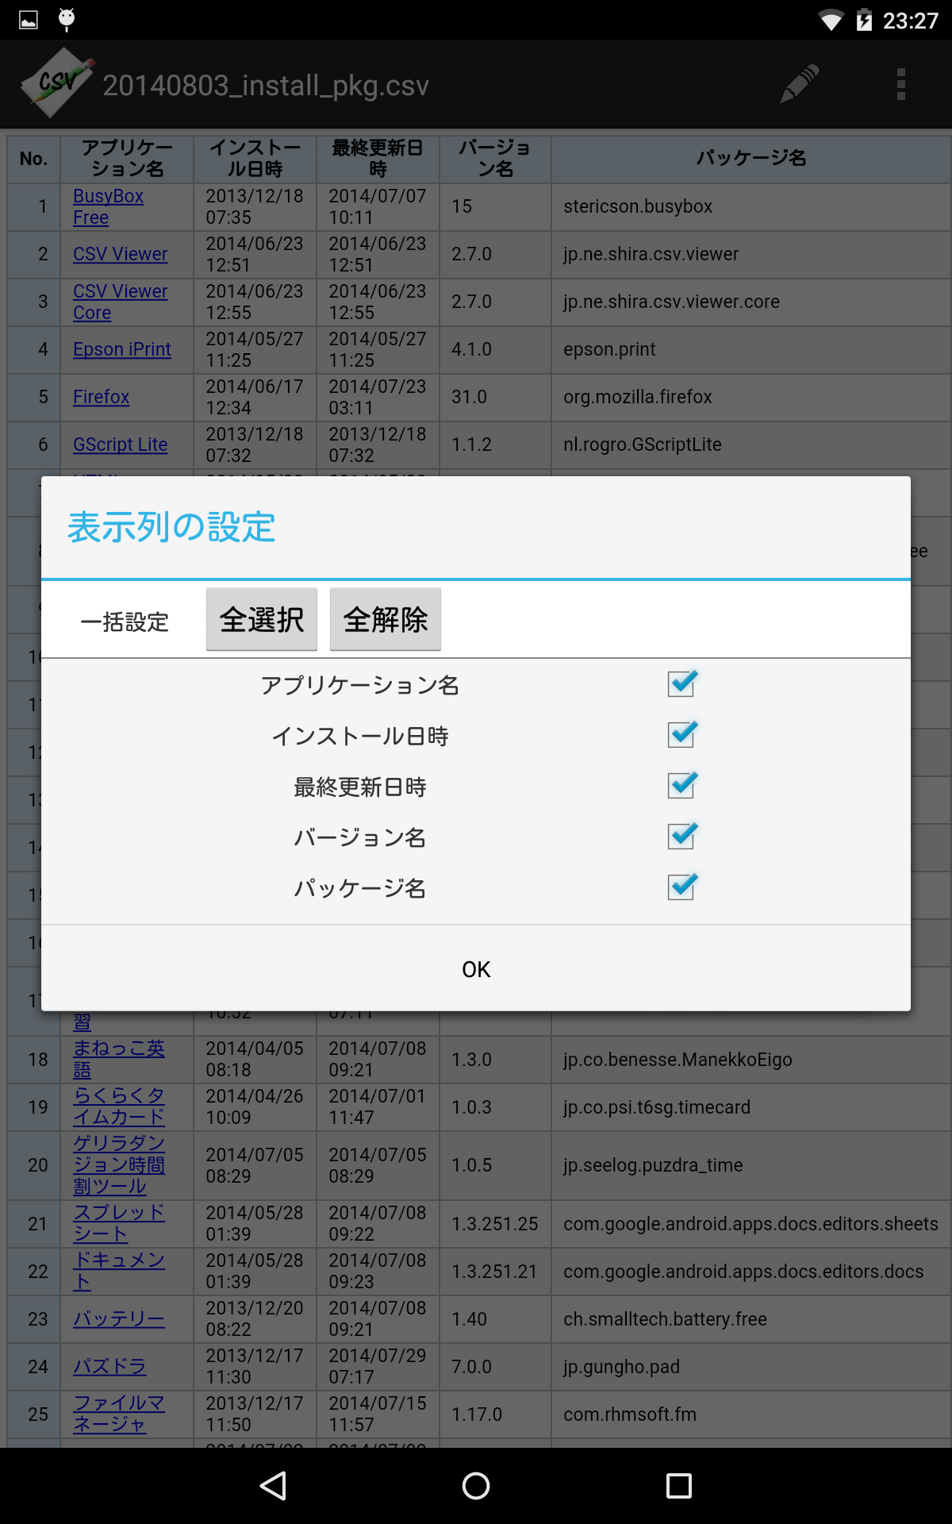Tap the アプリケーション名 column header
Viewport: 952px width, 1524px height.
coord(127,159)
